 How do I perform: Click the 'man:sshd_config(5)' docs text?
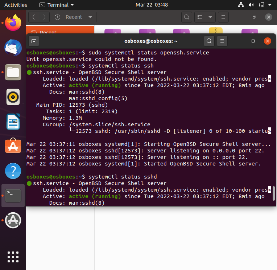point(98,98)
